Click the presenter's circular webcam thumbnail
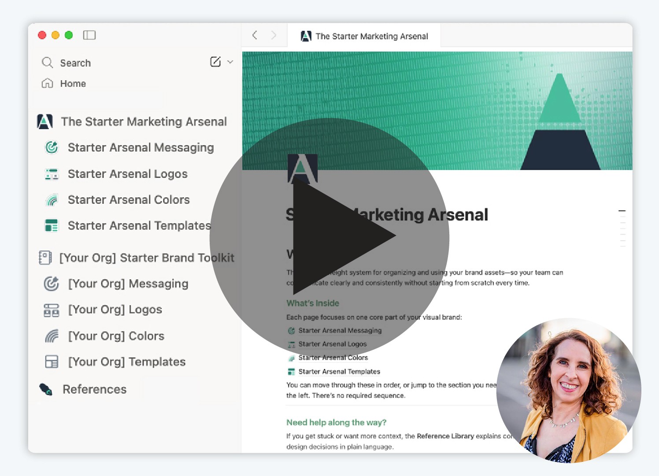659x476 pixels. (x=569, y=390)
